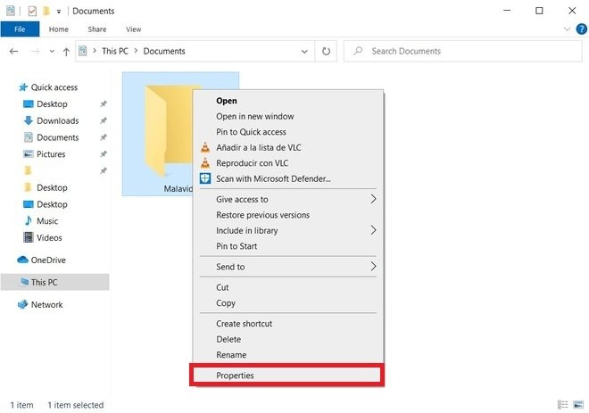Switch to large icons view in the status bar
This screenshot has height=413, width=589.
coord(578,404)
